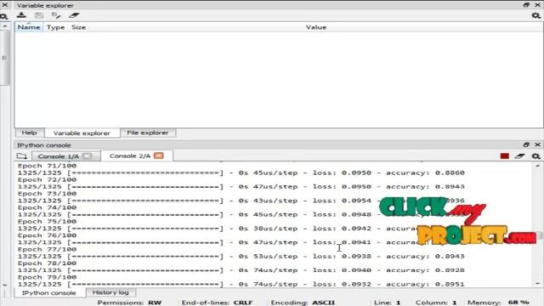Viewport: 544px width, 306px height.
Task: Stop the running kernel red square
Action: click(504, 156)
